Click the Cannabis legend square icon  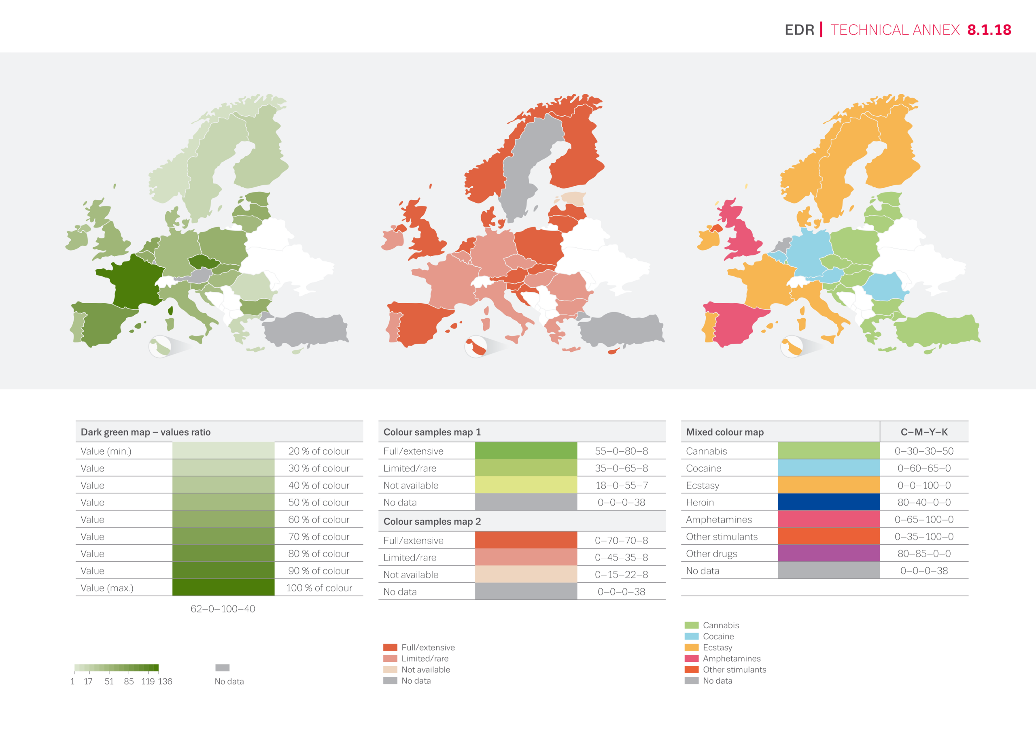(691, 625)
